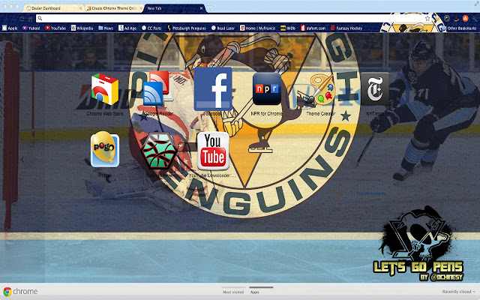
Task: Go to previous apps page arrow
Action: point(22,159)
